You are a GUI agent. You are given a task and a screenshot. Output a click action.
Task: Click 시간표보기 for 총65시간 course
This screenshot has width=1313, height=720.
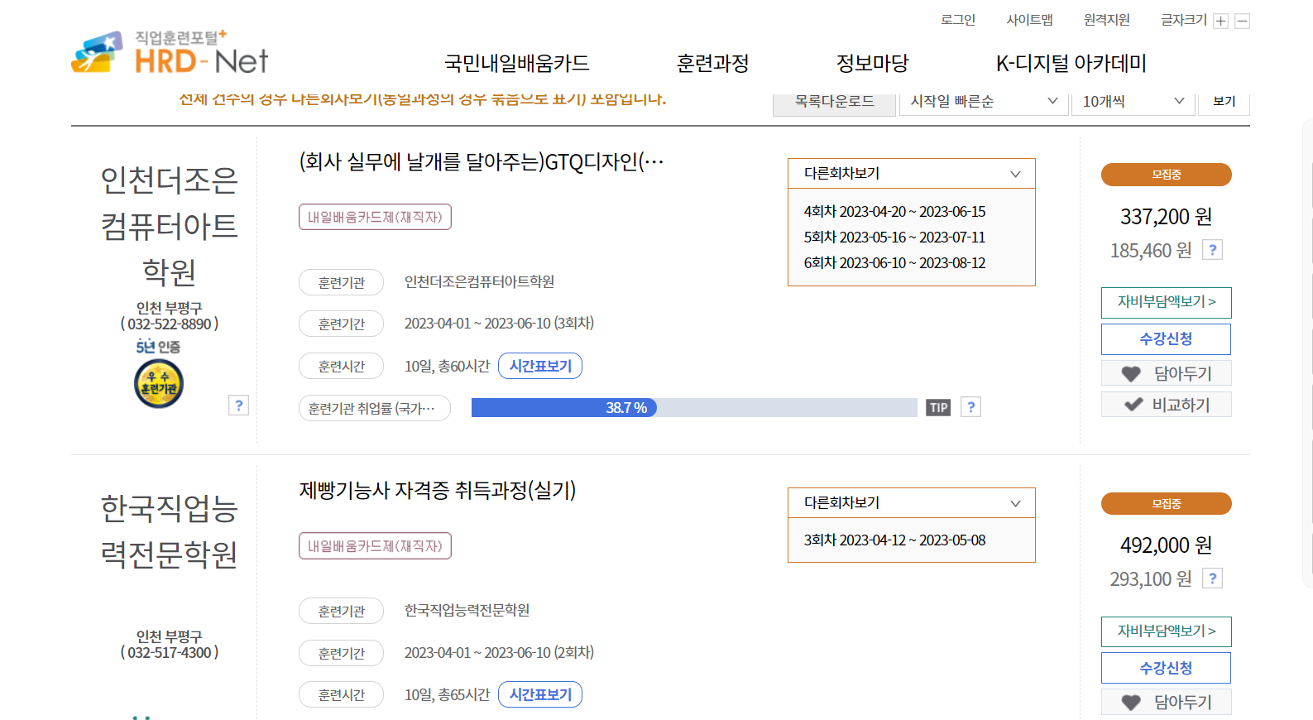pos(540,694)
